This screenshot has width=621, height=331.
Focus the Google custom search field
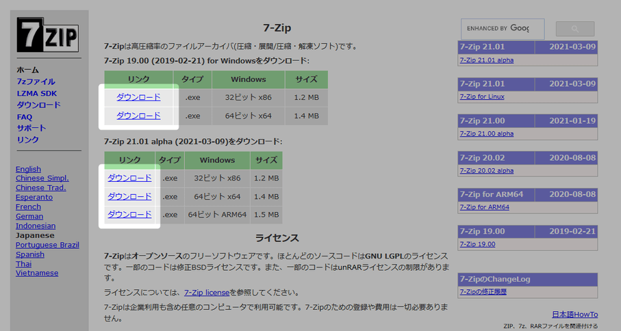coord(503,29)
